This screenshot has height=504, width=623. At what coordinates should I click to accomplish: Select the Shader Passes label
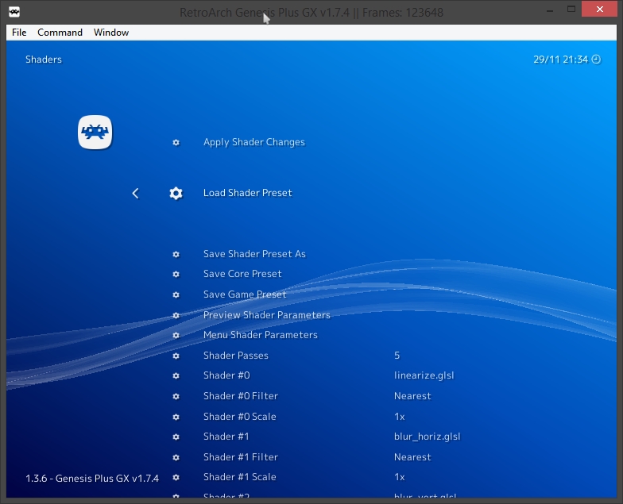click(x=235, y=356)
